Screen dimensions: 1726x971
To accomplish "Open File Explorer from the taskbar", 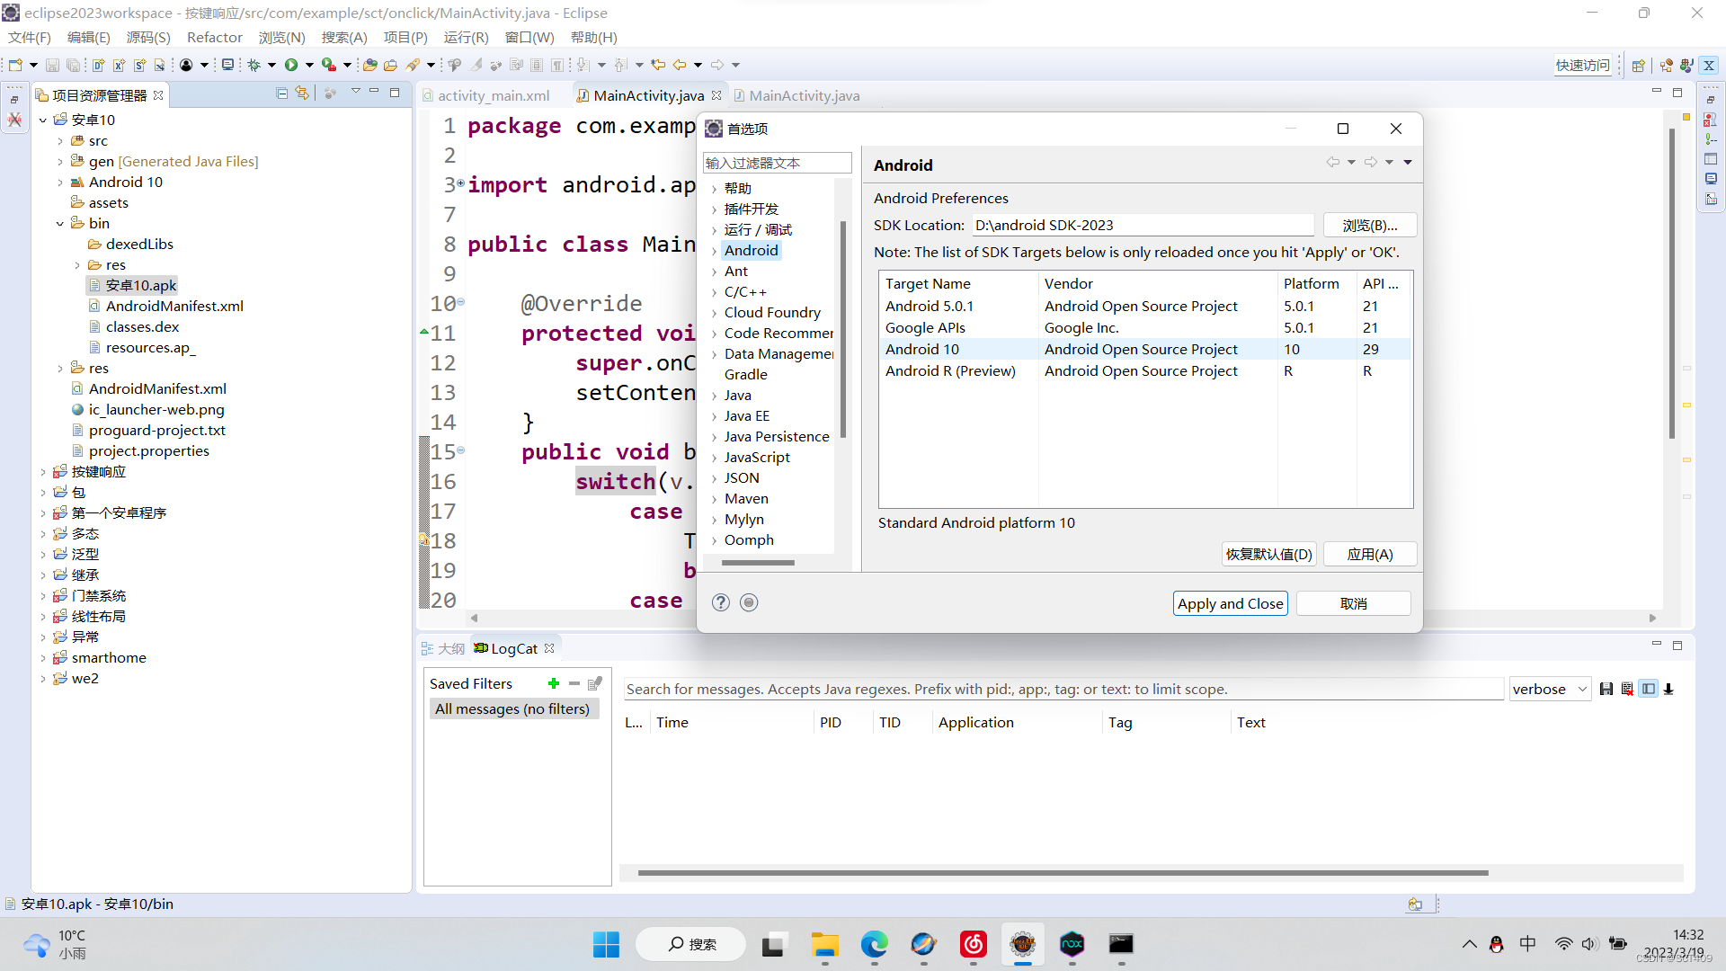I will (824, 944).
